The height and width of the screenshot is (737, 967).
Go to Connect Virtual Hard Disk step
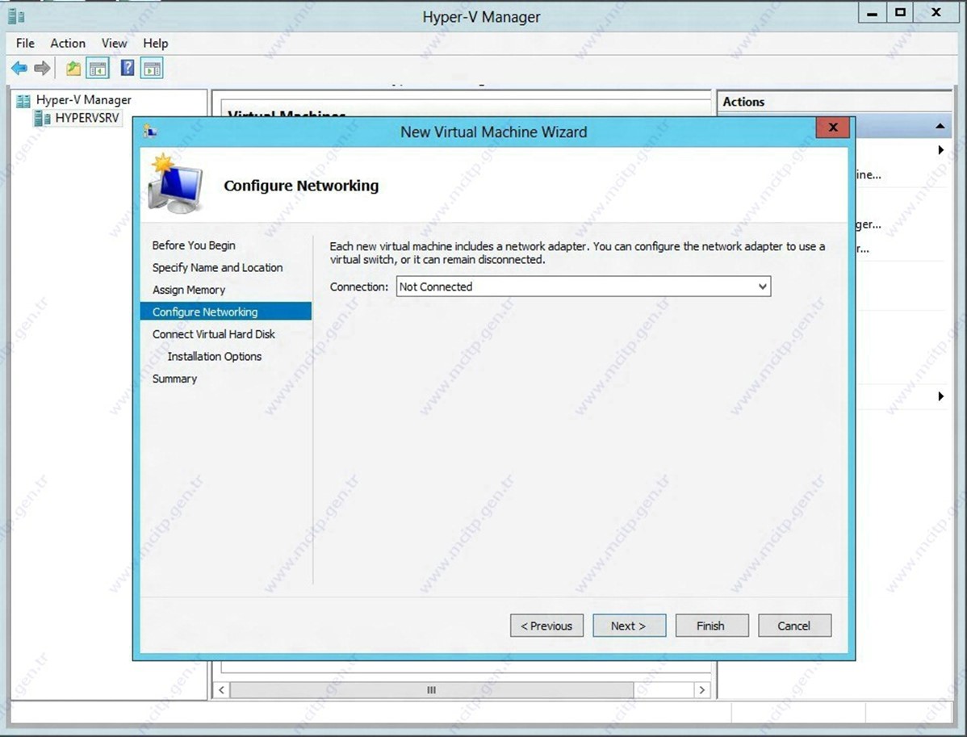pos(213,334)
